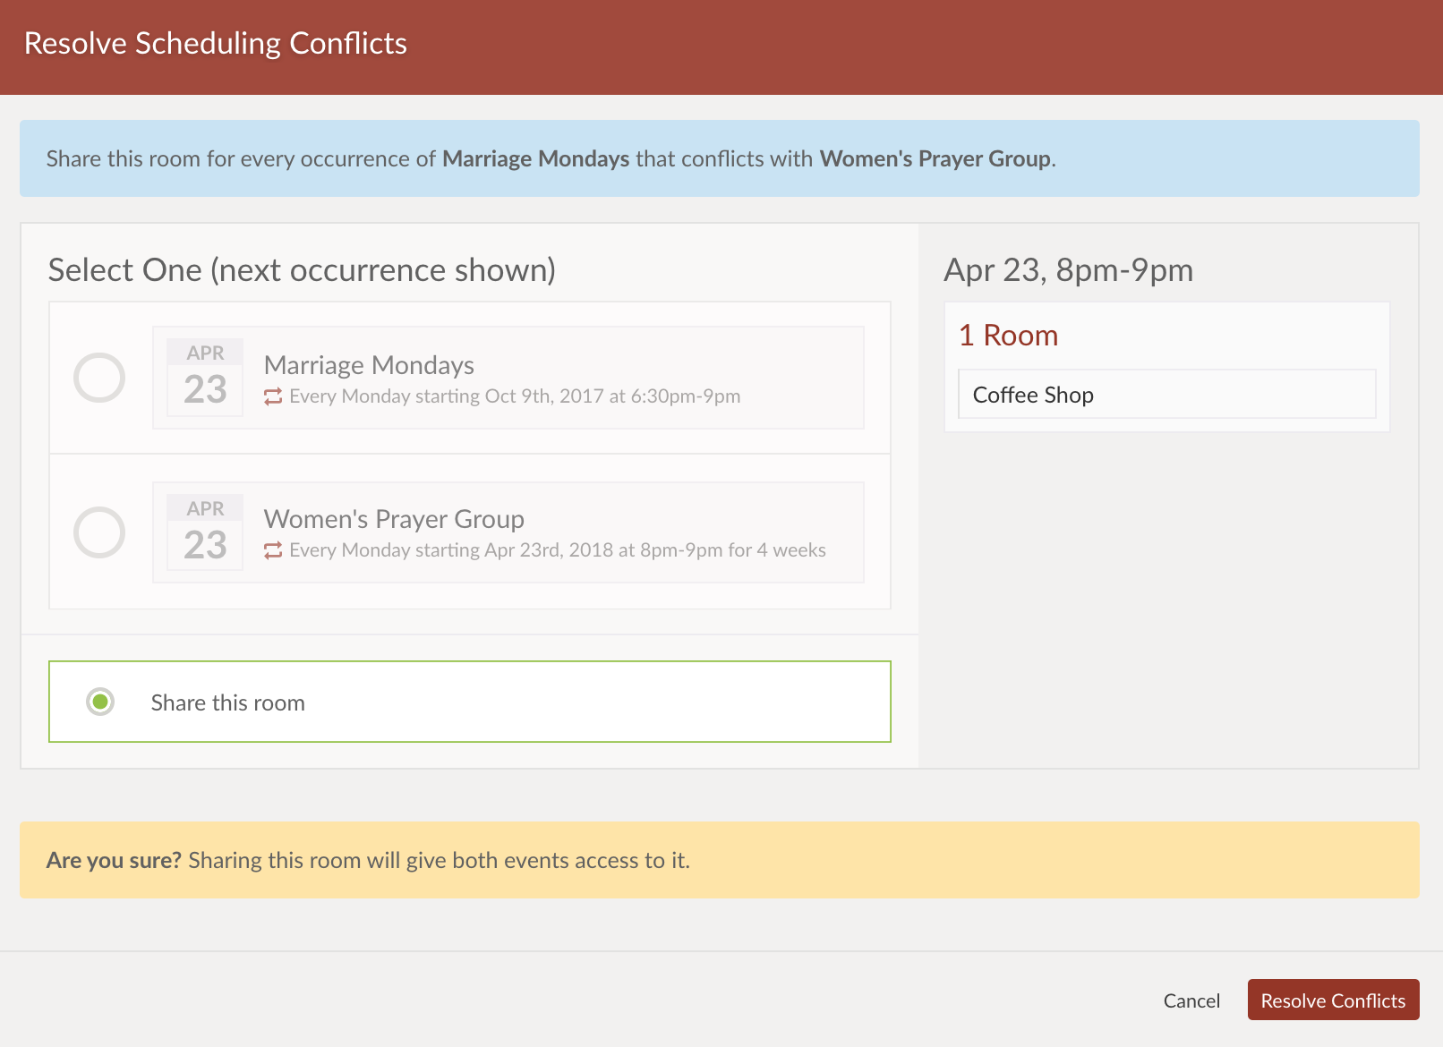Viewport: 1443px width, 1047px height.
Task: Click the Women's Prayer Group event title
Action: tap(394, 519)
